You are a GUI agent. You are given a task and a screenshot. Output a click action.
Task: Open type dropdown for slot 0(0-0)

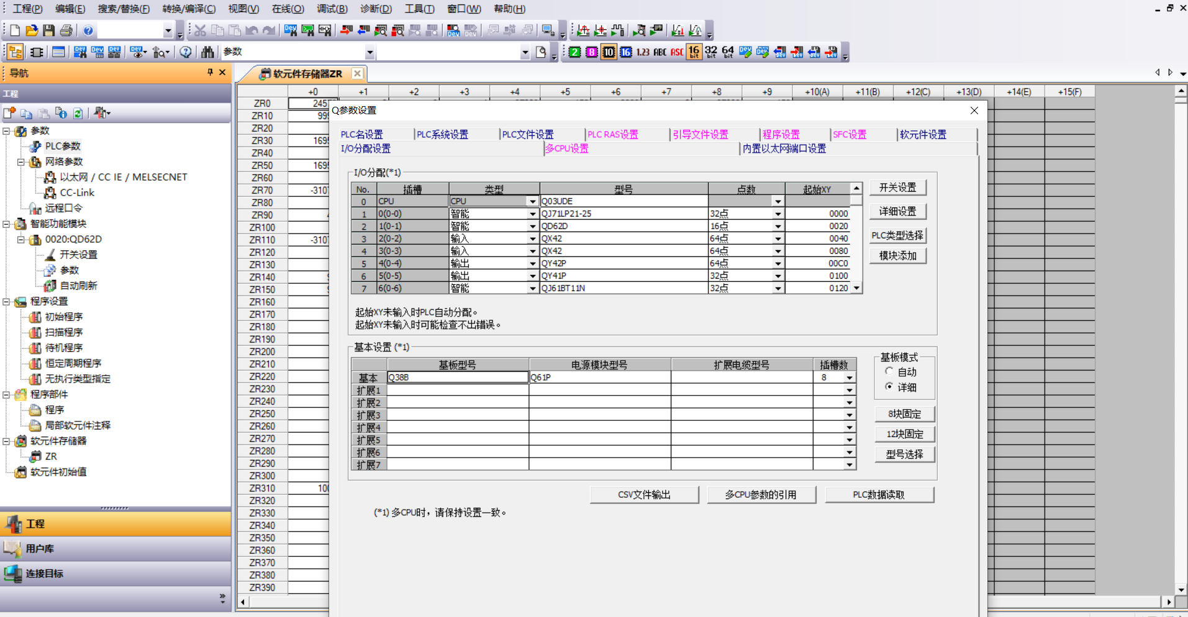tap(532, 214)
